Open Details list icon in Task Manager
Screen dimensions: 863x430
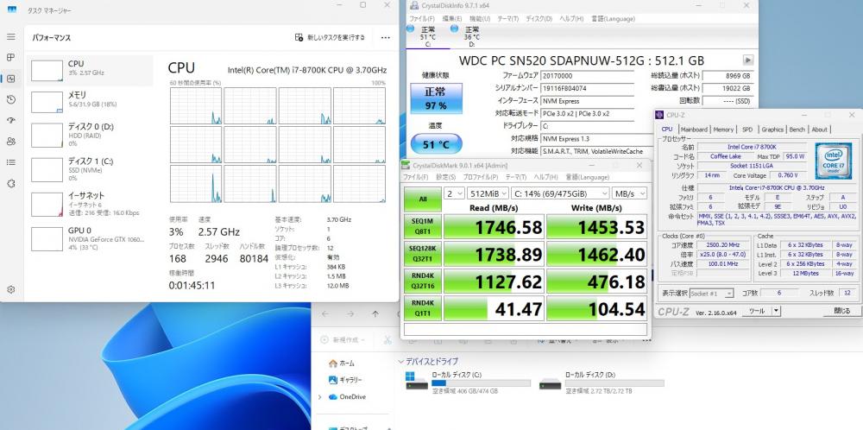pos(11,162)
